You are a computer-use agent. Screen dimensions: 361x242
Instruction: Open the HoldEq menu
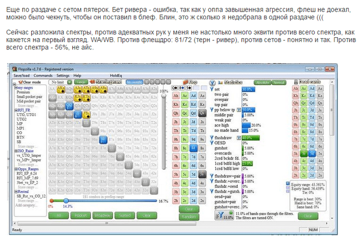tap(116, 75)
